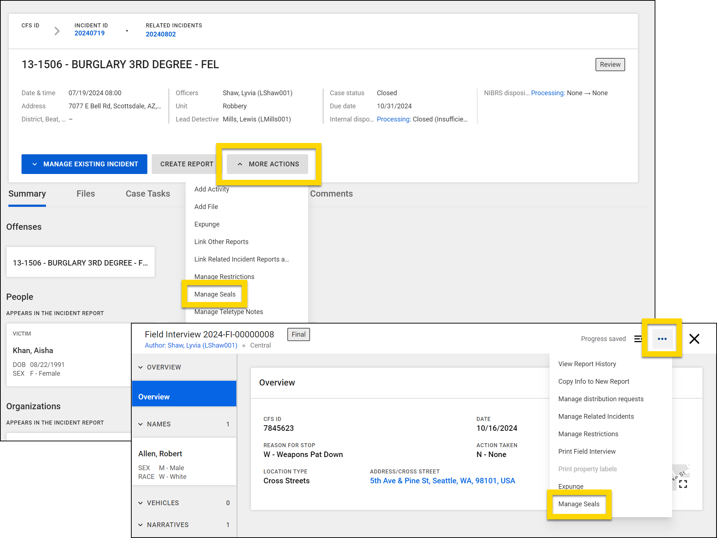
Task: Open Manage Existing Incident dropdown
Action: point(84,164)
